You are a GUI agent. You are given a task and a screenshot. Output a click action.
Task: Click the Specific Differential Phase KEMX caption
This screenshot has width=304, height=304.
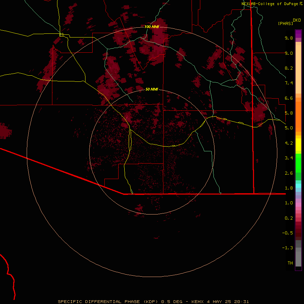click(153, 302)
